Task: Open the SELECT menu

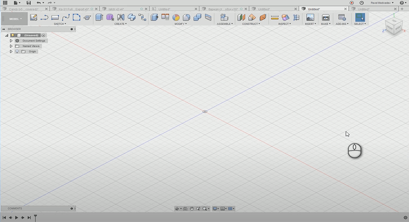Action: point(360,24)
